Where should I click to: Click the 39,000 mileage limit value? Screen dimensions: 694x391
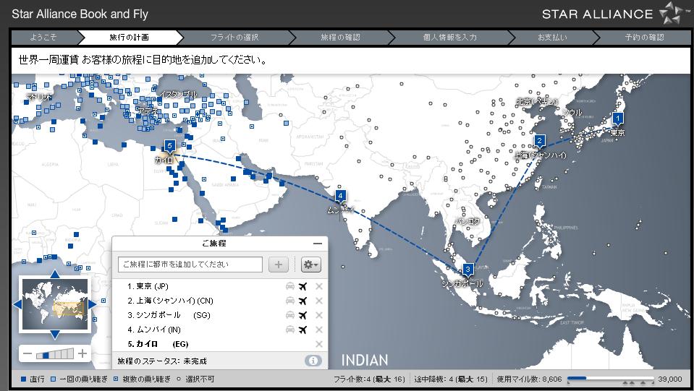670,379
